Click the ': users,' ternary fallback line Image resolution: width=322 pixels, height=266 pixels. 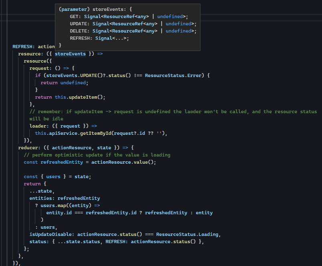point(46,227)
